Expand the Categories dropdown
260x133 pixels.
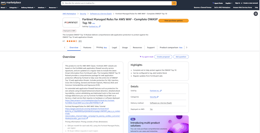pyautogui.click(x=14, y=8)
